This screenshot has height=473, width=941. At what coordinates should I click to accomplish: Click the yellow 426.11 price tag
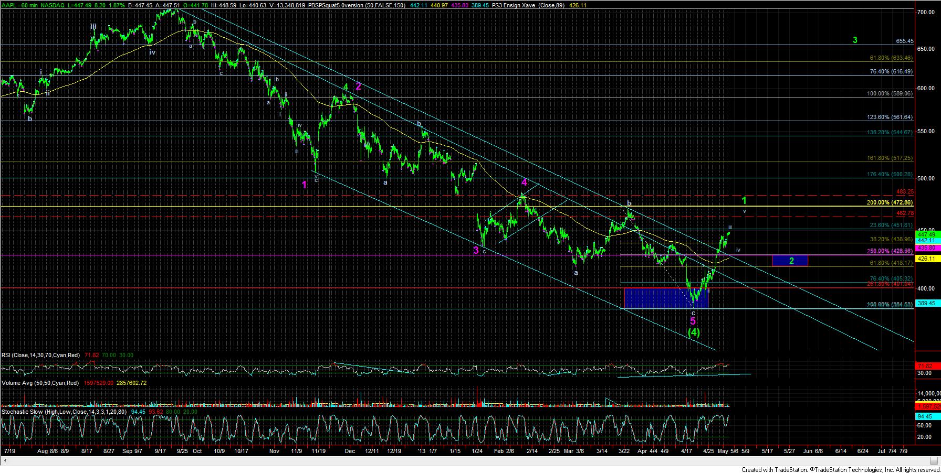tap(926, 259)
